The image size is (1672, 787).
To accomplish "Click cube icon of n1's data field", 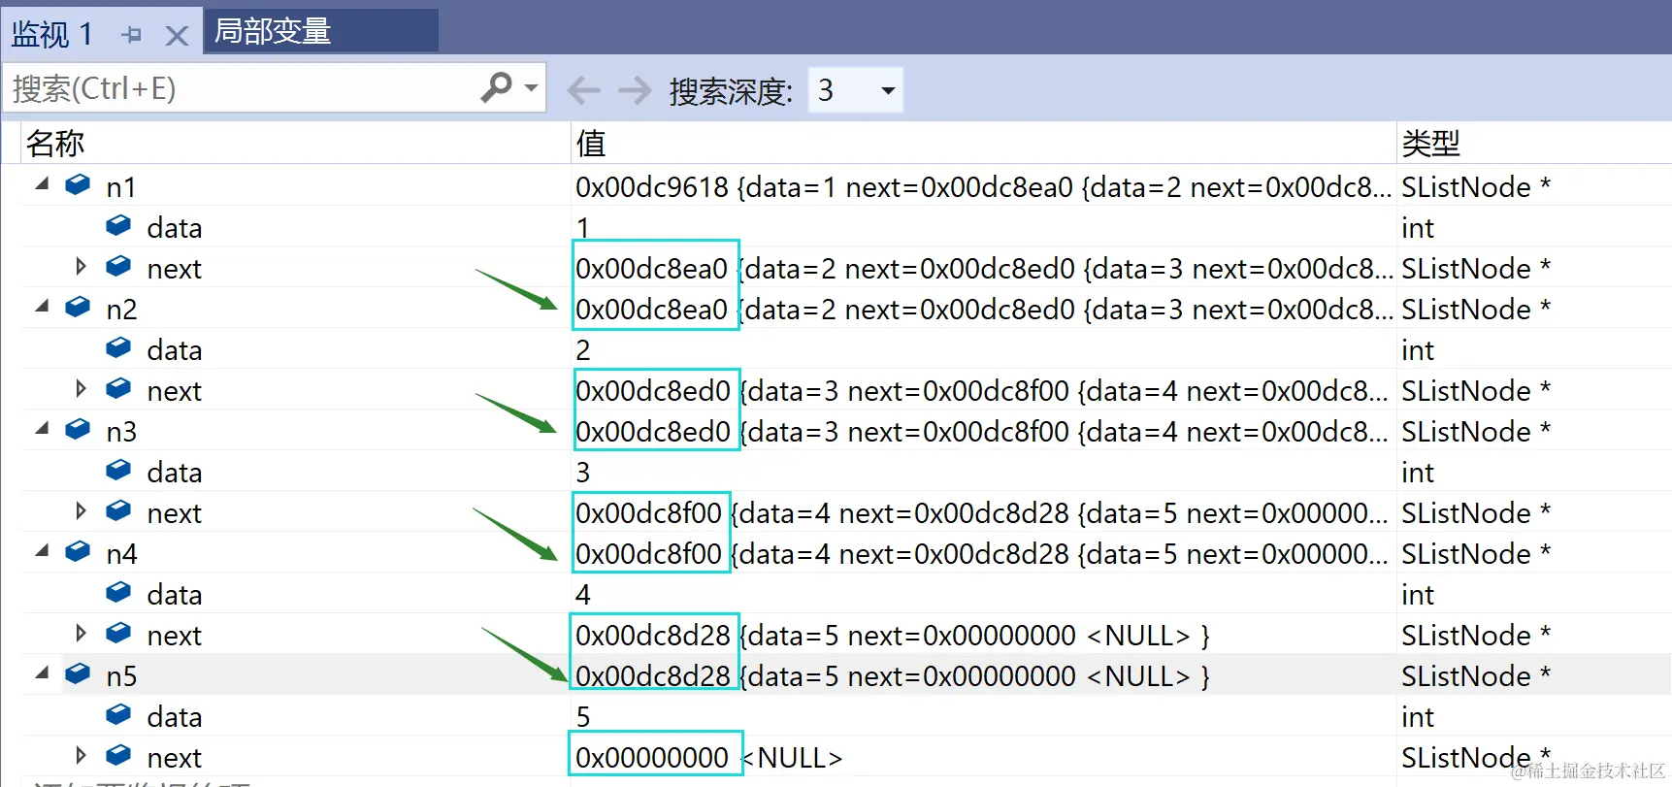I will point(118,225).
